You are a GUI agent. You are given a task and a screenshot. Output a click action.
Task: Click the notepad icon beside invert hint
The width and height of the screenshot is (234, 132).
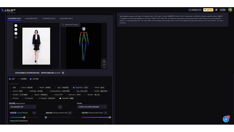click(63, 73)
